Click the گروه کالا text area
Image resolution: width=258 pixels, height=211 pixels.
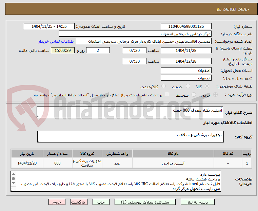(131, 137)
